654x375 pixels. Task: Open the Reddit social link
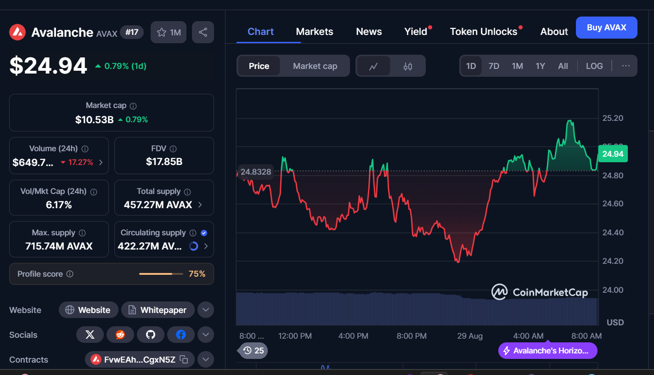120,335
